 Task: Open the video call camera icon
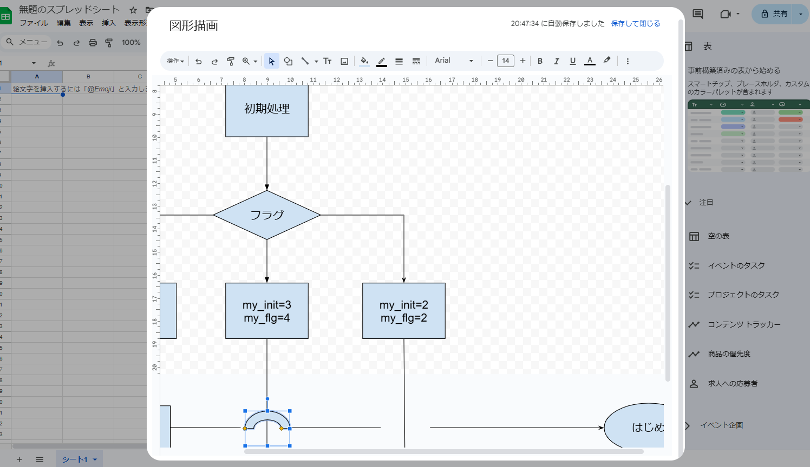726,14
